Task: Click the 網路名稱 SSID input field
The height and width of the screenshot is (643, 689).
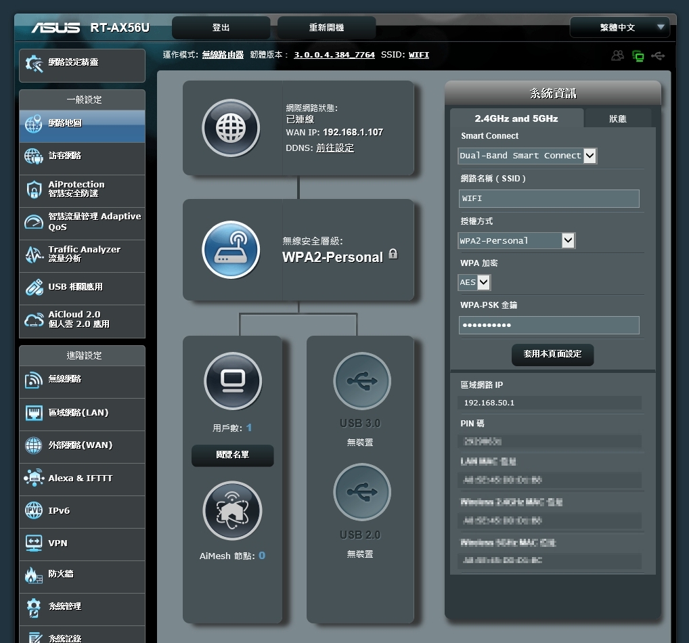Action: coord(549,199)
